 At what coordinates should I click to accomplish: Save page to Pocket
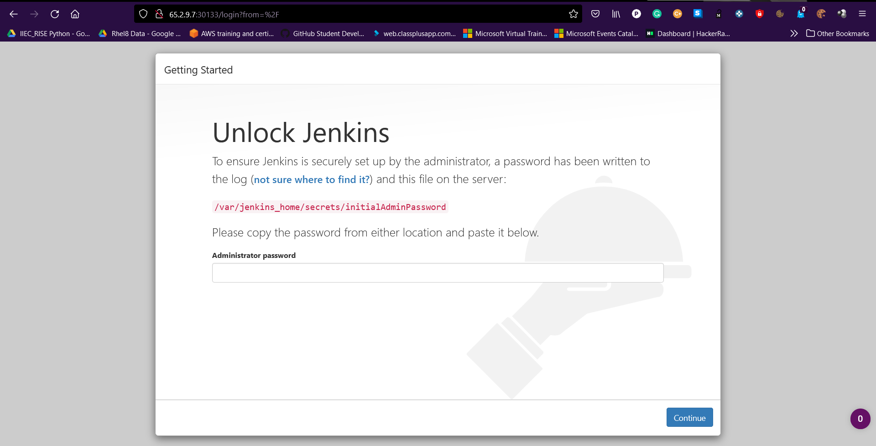595,14
